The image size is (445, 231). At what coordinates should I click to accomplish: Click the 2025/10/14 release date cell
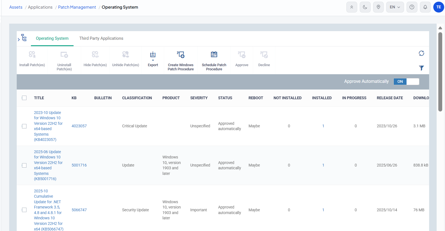pos(387,210)
